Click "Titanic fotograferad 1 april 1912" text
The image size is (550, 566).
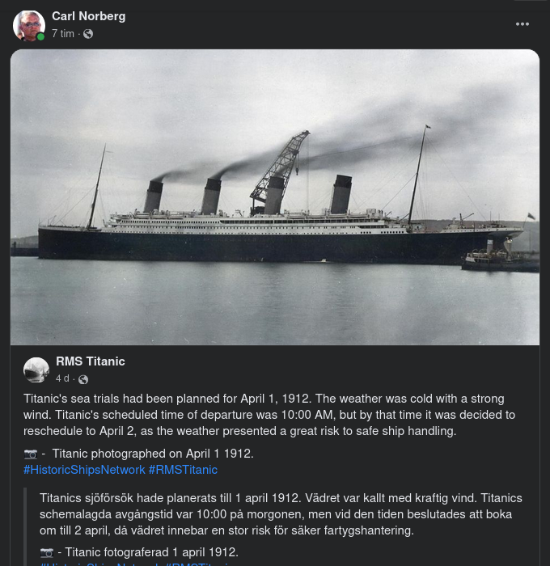pyautogui.click(x=151, y=552)
